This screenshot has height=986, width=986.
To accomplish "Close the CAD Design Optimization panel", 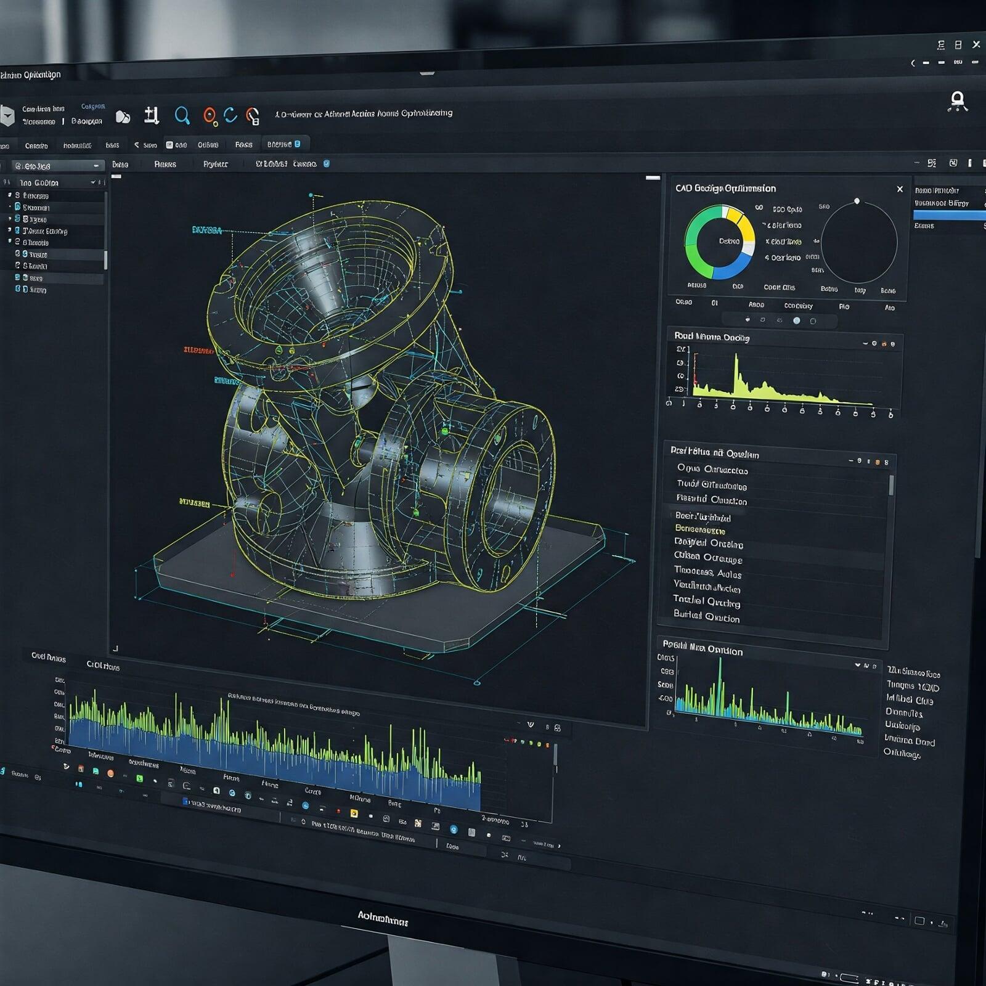I will (900, 189).
